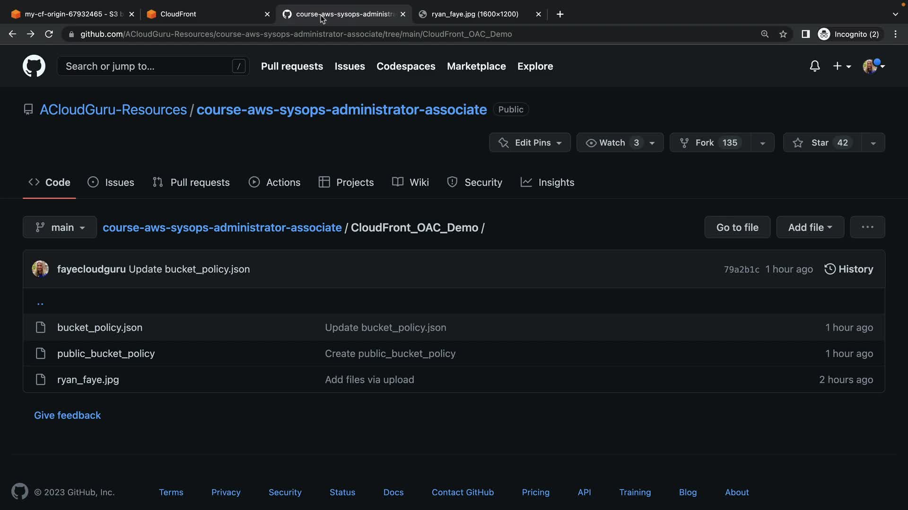Expand the Fork dropdown arrow
Viewport: 908px width, 510px height.
point(762,143)
